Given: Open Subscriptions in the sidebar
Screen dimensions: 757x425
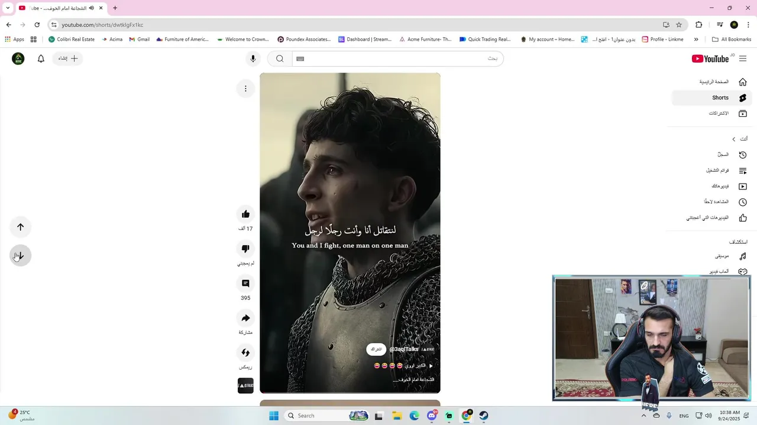Looking at the screenshot, I should tap(712, 113).
